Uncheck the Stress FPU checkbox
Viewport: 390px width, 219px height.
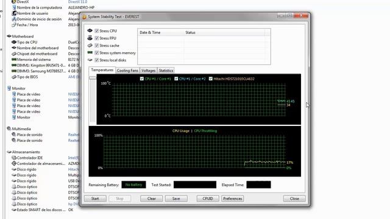pyautogui.click(x=97, y=38)
